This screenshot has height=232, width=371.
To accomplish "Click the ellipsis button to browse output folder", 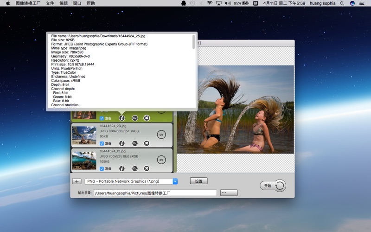I will pyautogui.click(x=229, y=193).
